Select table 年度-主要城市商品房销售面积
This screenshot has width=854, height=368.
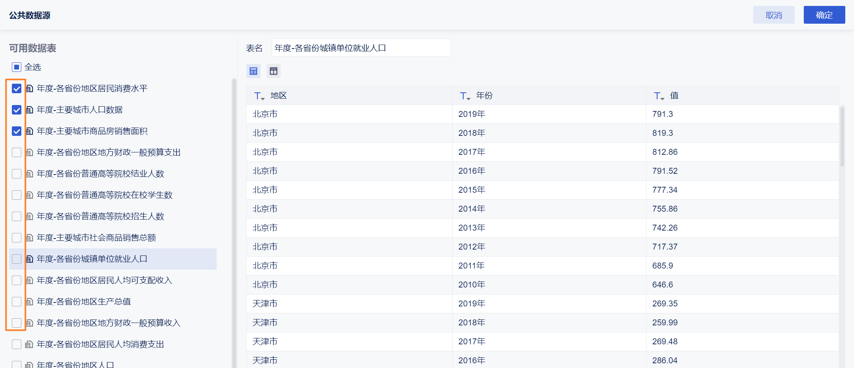click(92, 131)
